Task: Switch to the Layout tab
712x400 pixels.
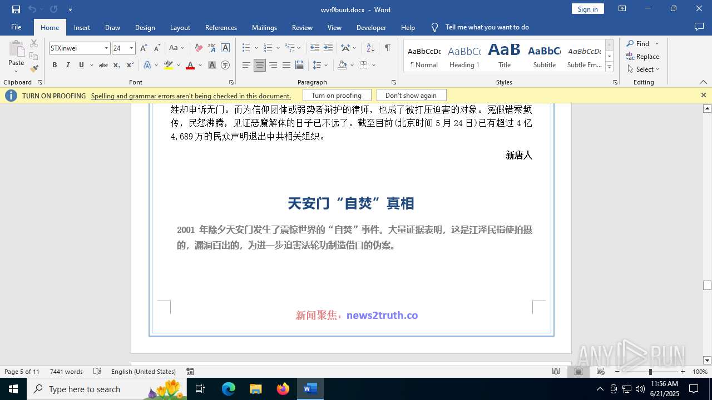Action: point(180,27)
